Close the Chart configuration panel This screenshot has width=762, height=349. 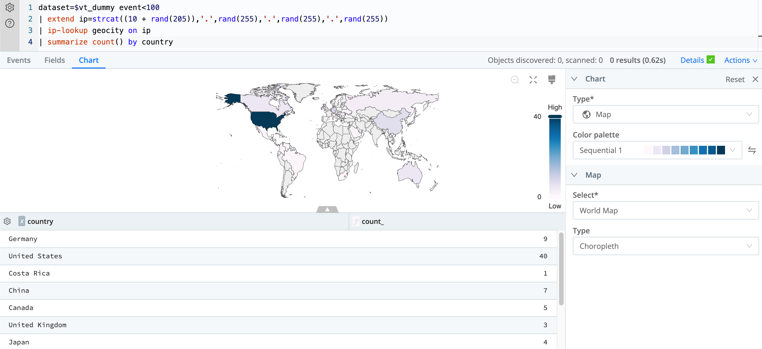pos(755,79)
